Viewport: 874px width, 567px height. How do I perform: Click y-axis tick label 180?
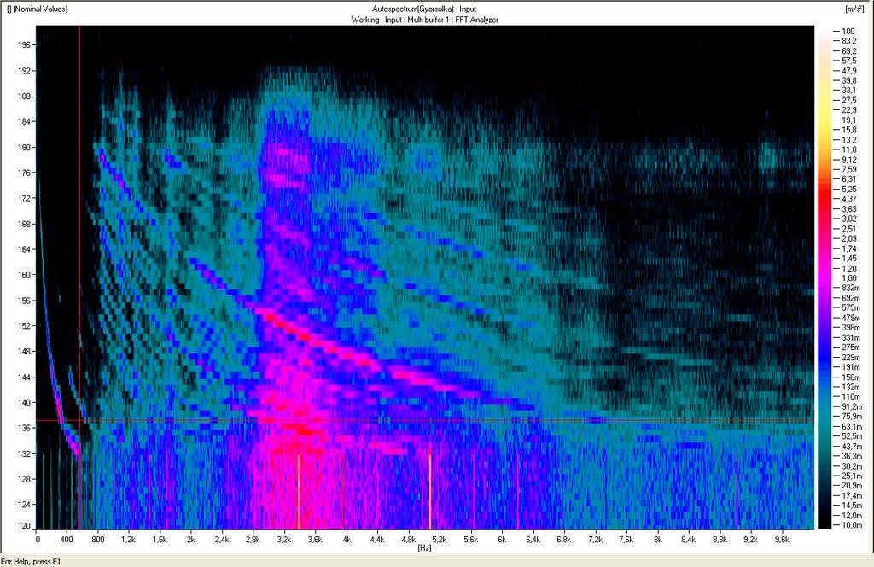pos(23,148)
